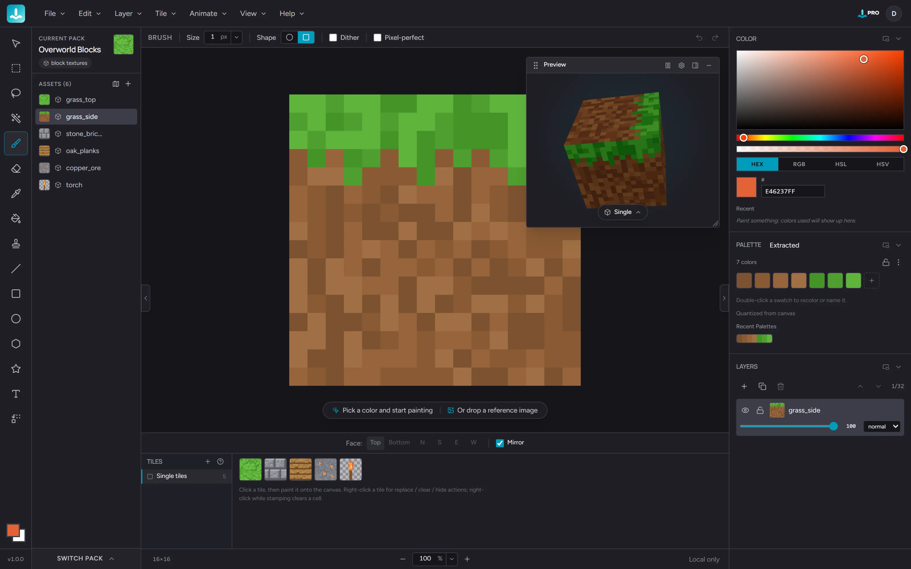Select the Stamp tool
The width and height of the screenshot is (911, 569).
pos(16,244)
